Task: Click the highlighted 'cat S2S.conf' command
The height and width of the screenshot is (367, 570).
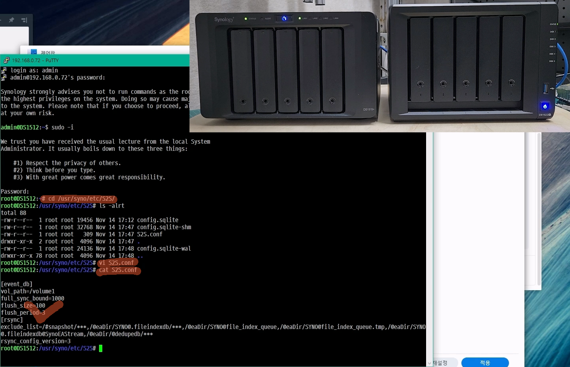Action: point(118,270)
